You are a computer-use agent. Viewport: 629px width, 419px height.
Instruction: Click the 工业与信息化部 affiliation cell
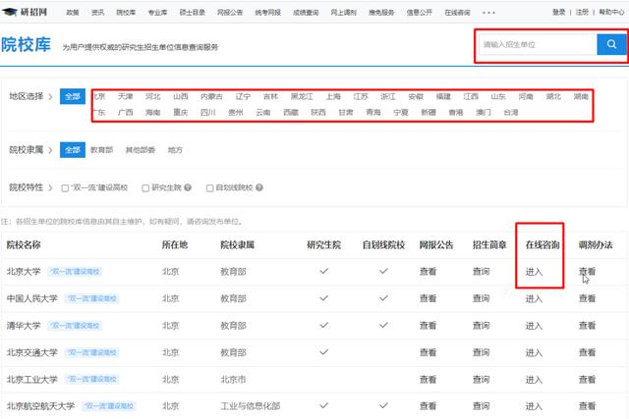[x=251, y=406]
